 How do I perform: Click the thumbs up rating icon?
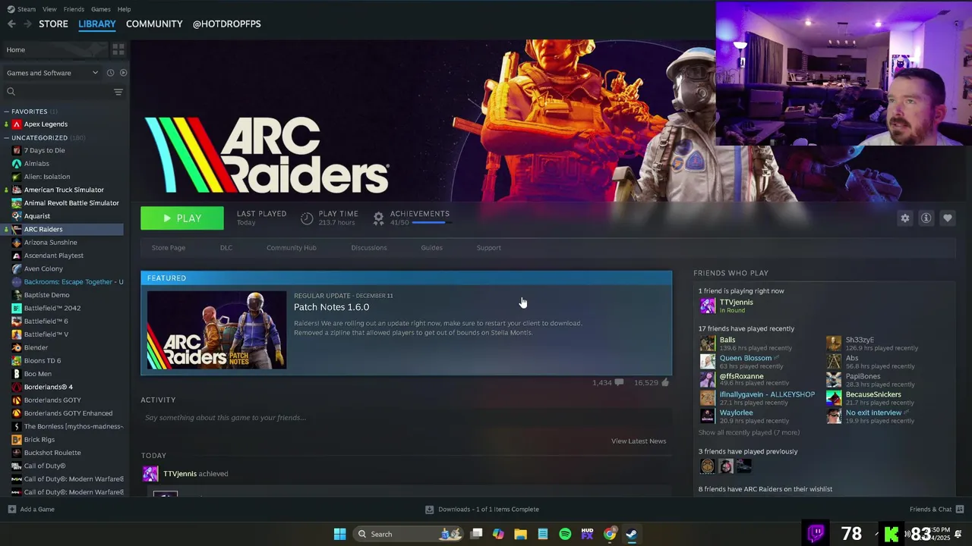[x=665, y=383]
